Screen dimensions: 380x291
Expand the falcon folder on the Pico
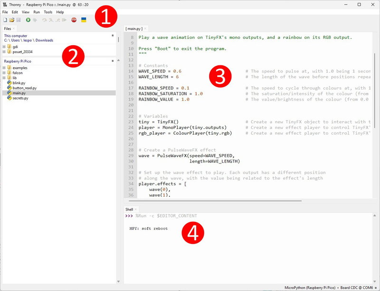4,73
